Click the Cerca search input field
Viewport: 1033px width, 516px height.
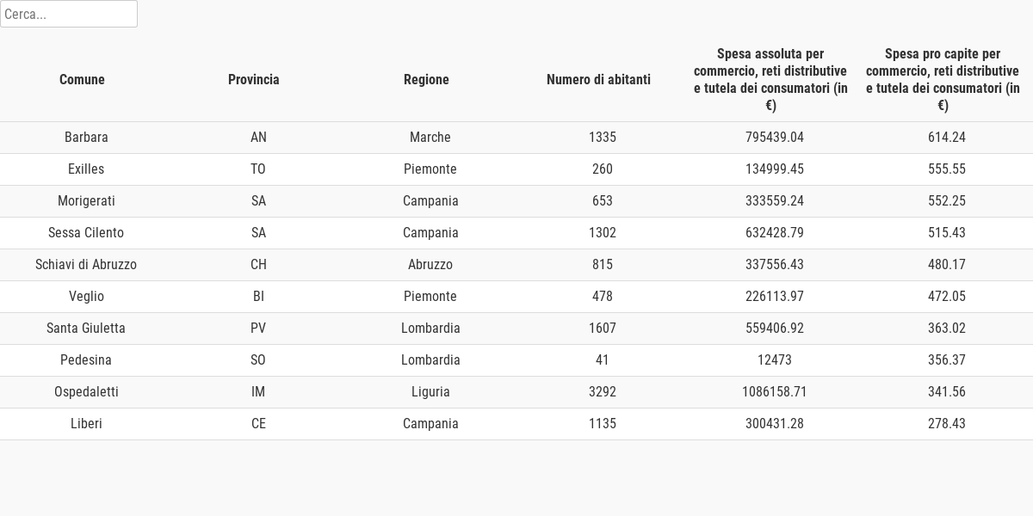69,14
